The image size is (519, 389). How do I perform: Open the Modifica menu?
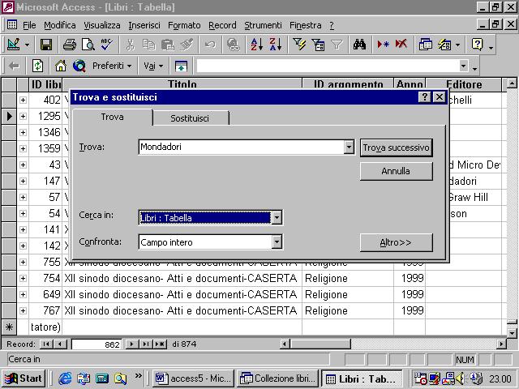coord(59,25)
